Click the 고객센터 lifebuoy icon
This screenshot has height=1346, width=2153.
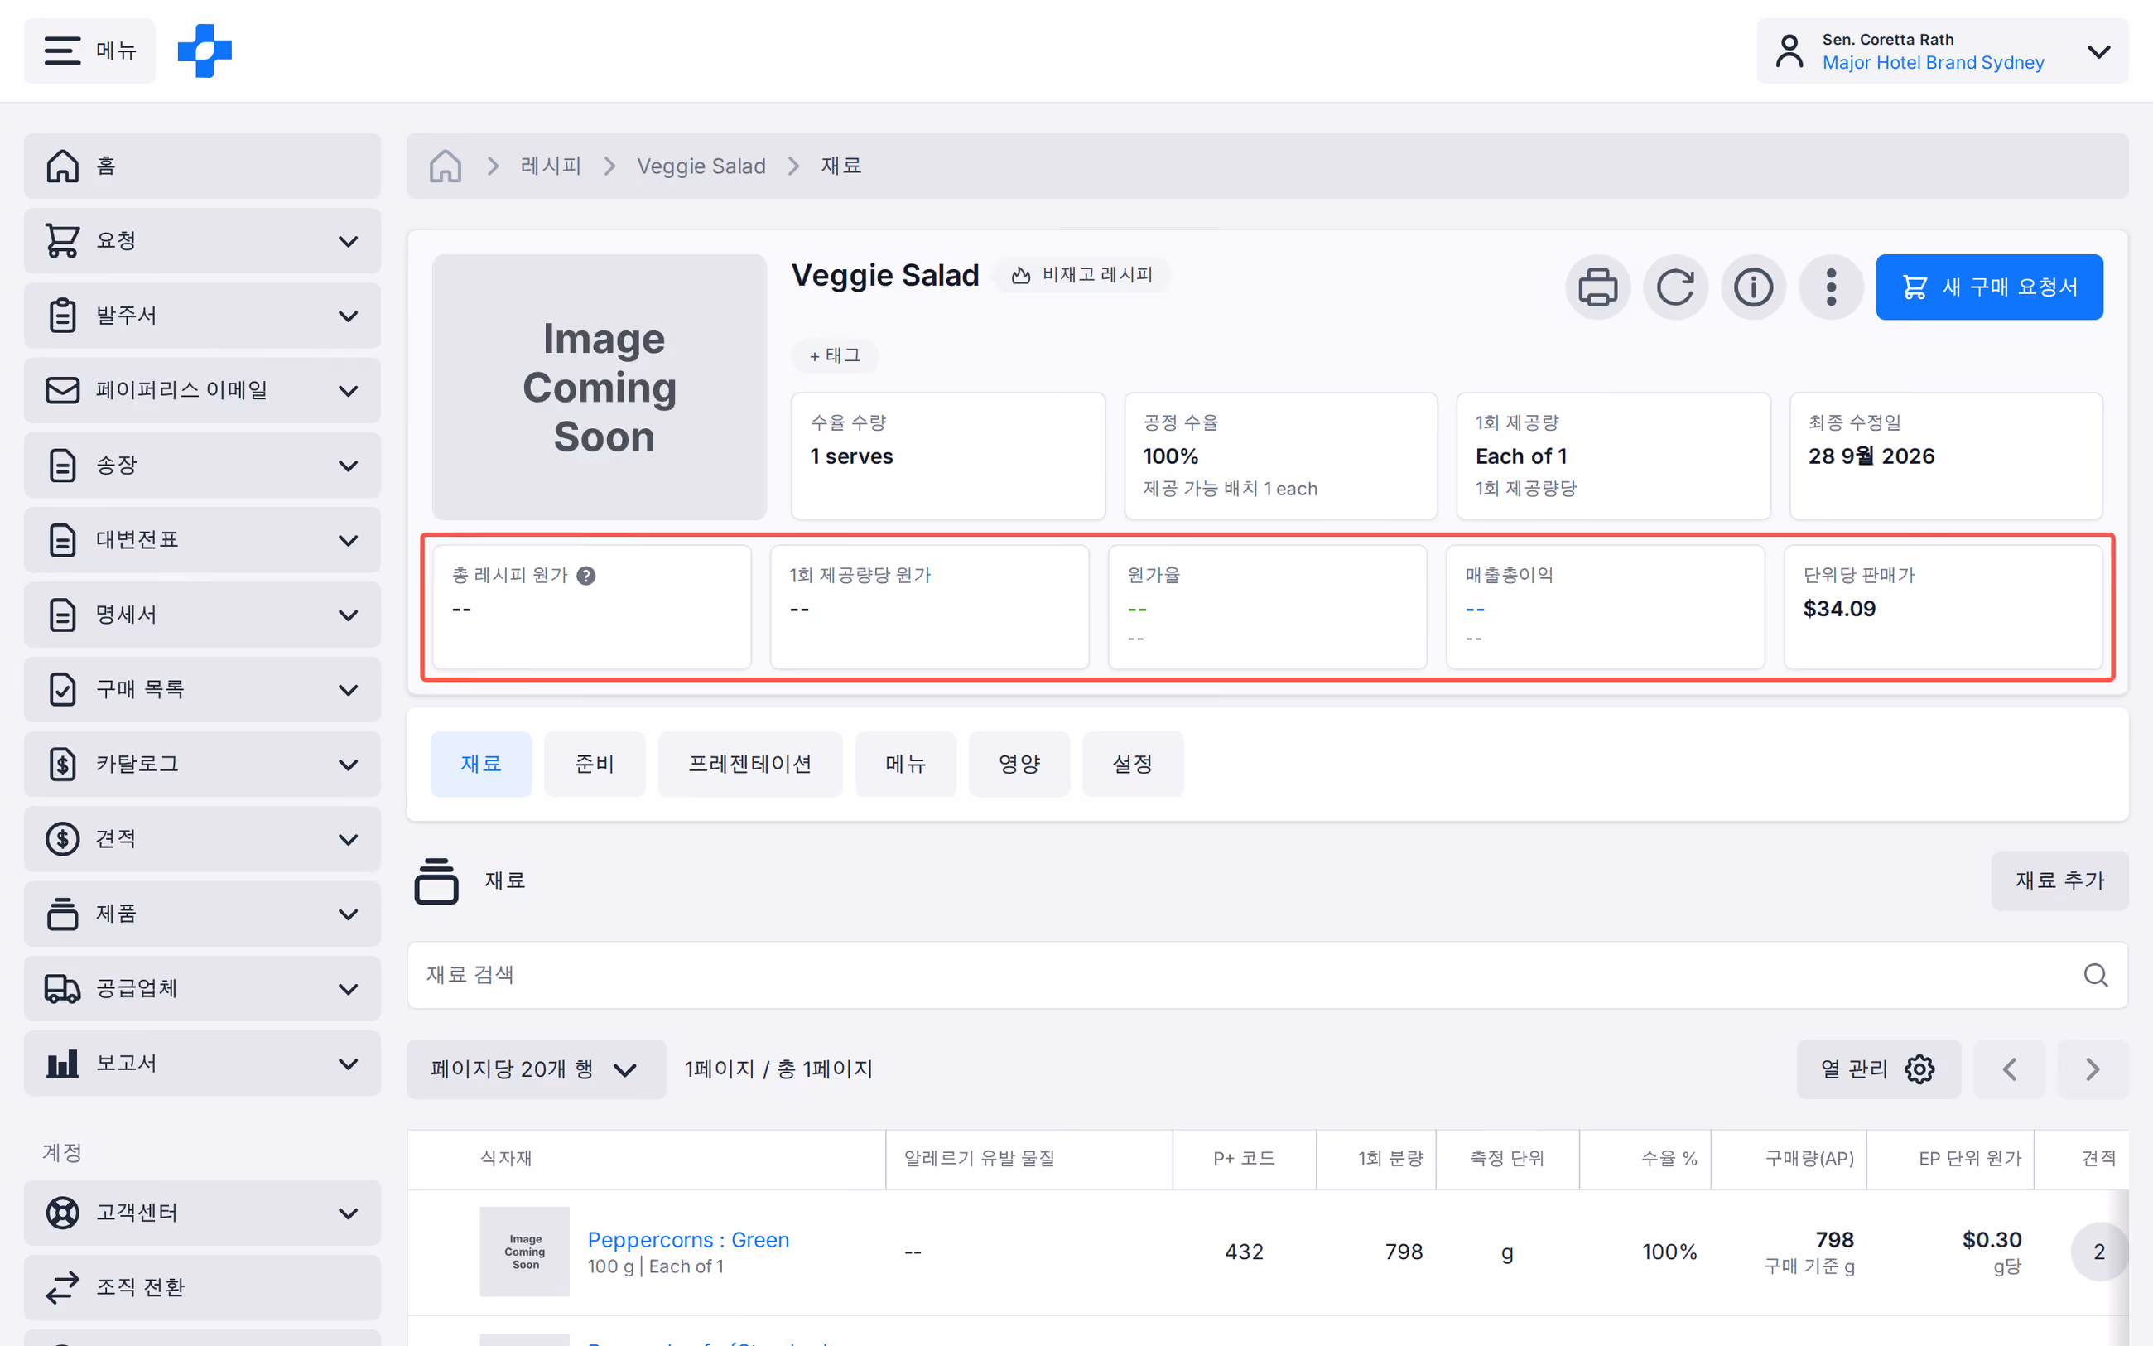point(62,1213)
